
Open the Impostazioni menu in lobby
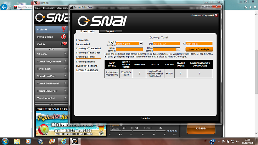(49, 8)
